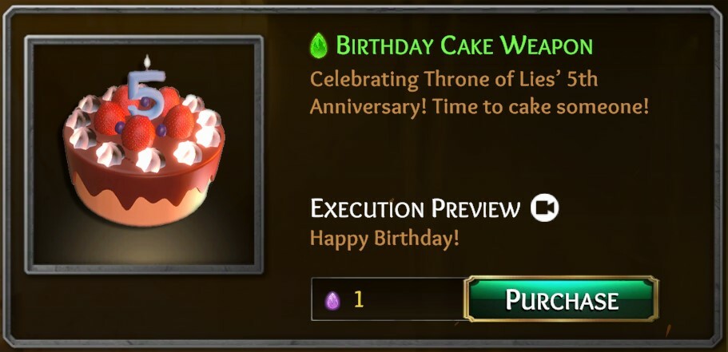Click the center strawberry on the cake

tap(138, 132)
